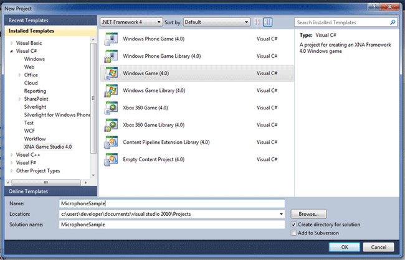Click the Cancel button
Viewport: 405px width, 260px height.
(378, 247)
